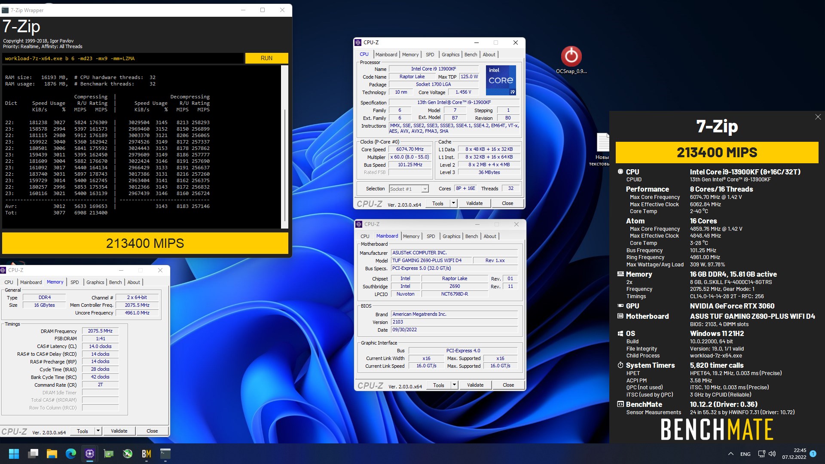Open About tab in Memory window
Viewport: 825px width, 464px height.
coord(133,282)
